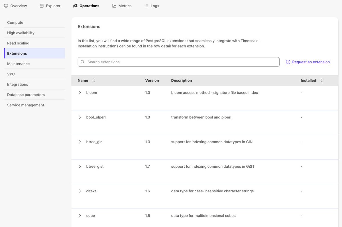Click the plus icon beside Request an extension
Screen dimensions: 342x227
tap(288, 62)
